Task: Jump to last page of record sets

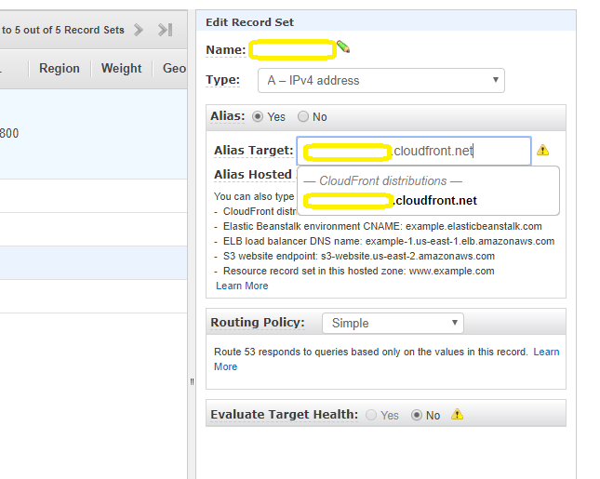Action: pos(166,30)
